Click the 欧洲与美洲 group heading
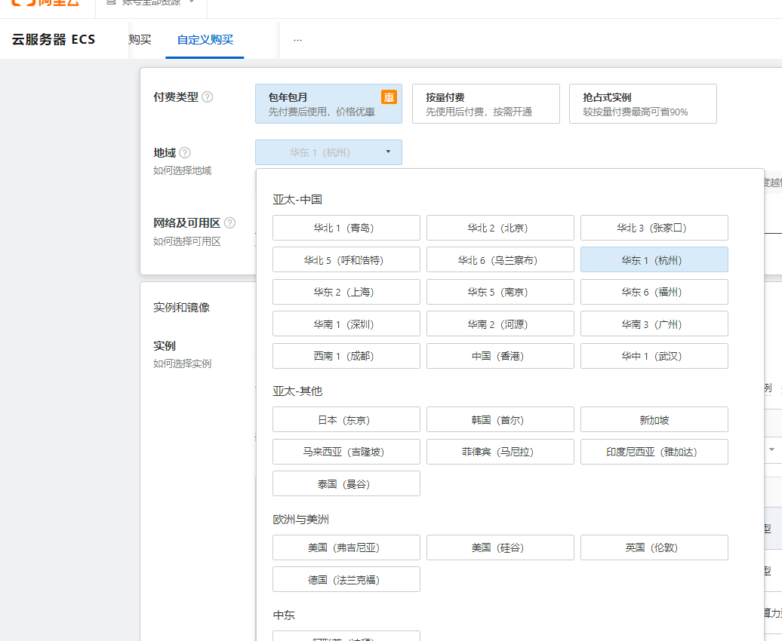The image size is (782, 641). click(x=300, y=520)
